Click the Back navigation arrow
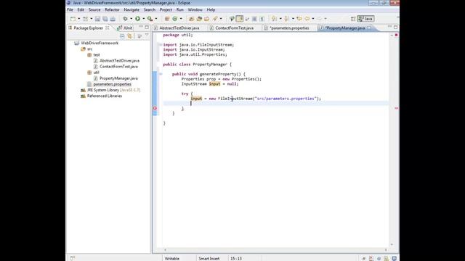The width and height of the screenshot is (465, 261). pos(307,19)
